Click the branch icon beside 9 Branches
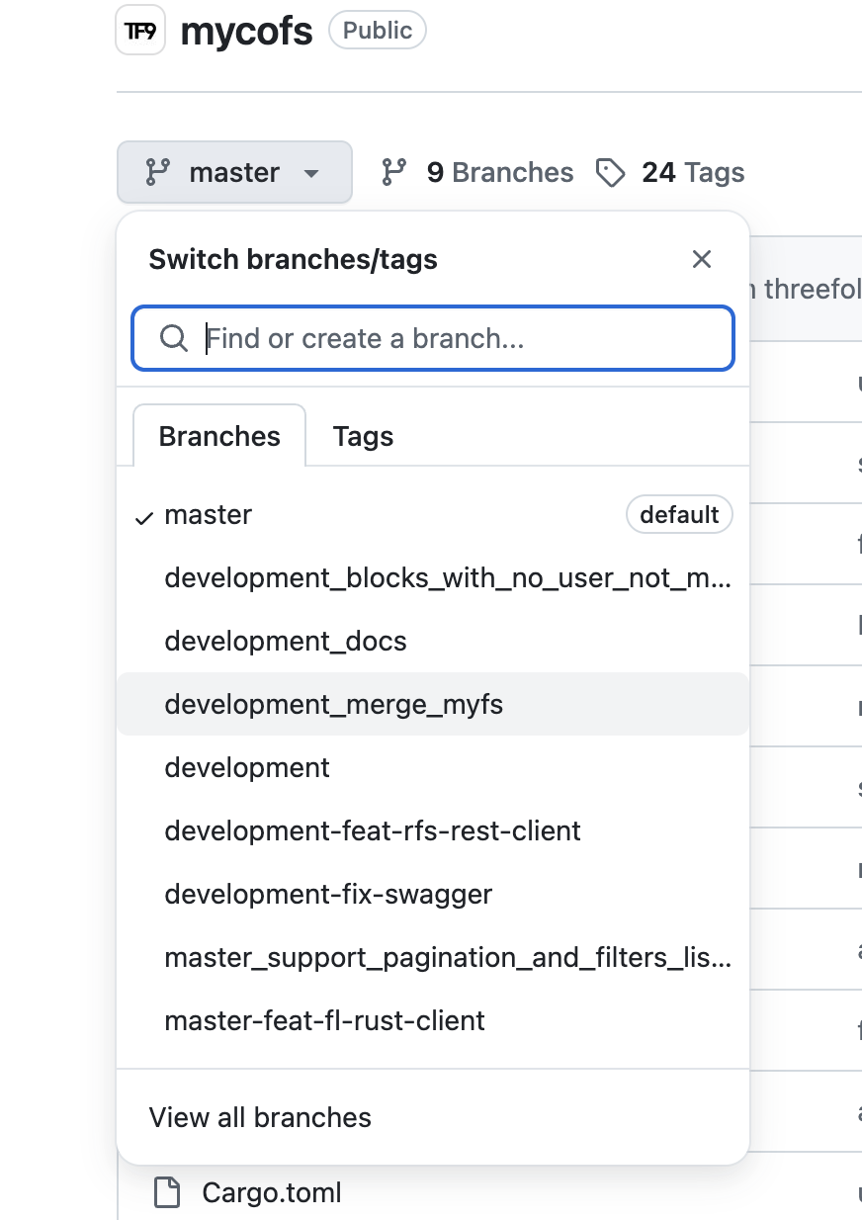862x1220 pixels. click(x=393, y=173)
